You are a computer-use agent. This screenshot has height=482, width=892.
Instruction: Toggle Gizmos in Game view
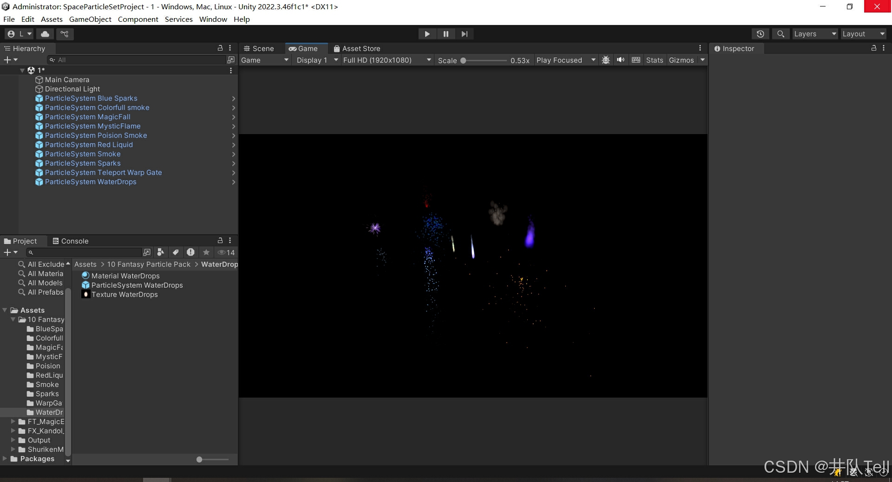click(681, 60)
